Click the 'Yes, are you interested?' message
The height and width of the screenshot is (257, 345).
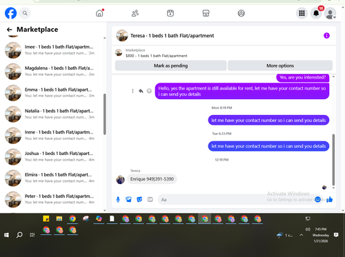point(303,77)
